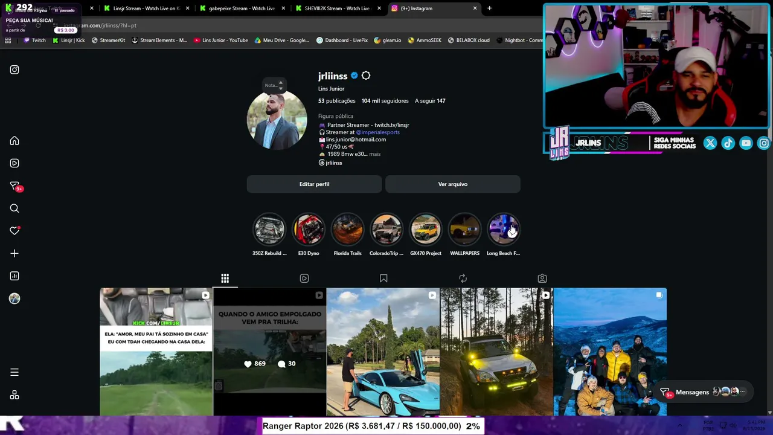
Task: Click the blue verified badge by the username
Action: (354, 76)
